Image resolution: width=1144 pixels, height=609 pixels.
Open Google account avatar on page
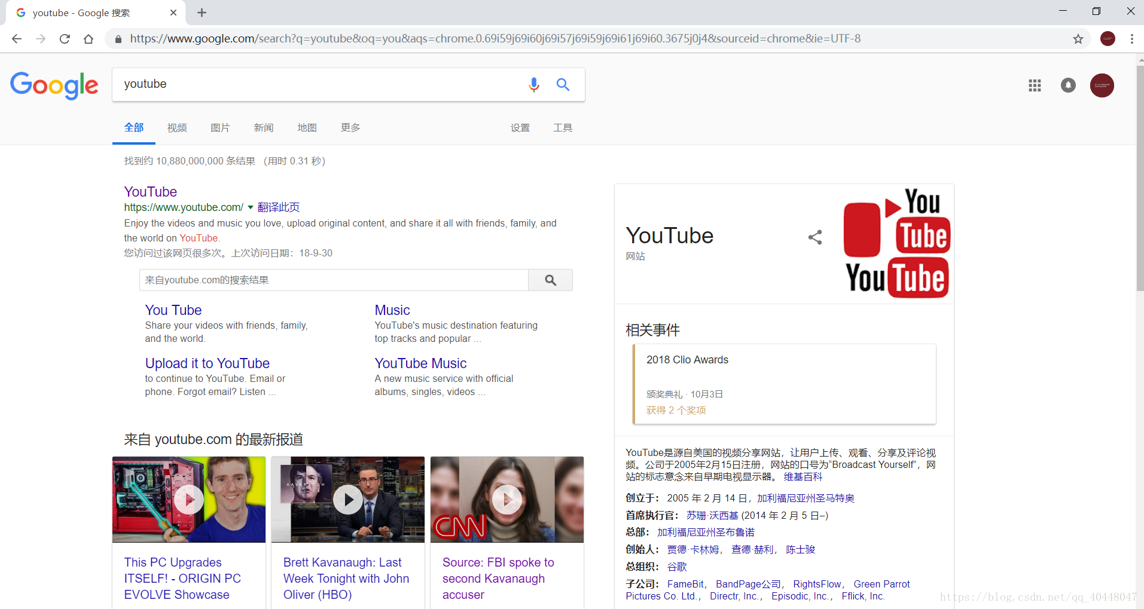(1102, 85)
